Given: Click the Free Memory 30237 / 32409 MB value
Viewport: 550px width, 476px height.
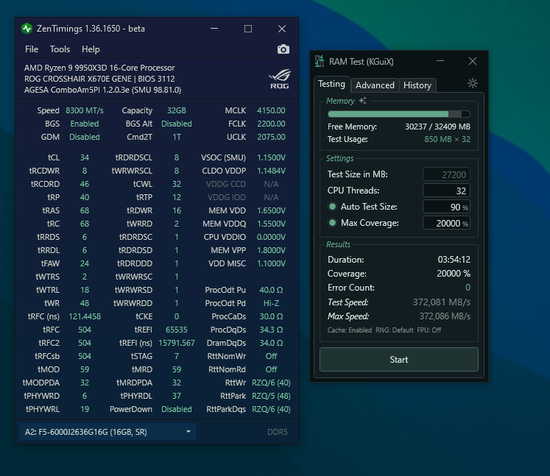Looking at the screenshot, I should click(x=437, y=127).
